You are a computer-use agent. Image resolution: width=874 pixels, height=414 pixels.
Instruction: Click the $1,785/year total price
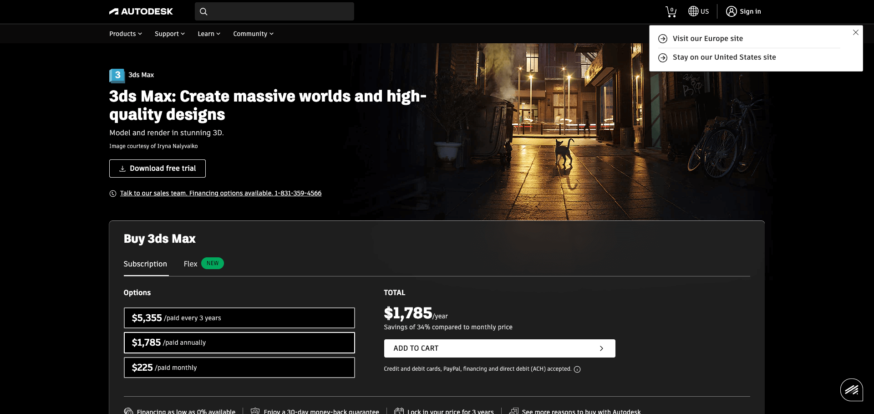tap(416, 313)
